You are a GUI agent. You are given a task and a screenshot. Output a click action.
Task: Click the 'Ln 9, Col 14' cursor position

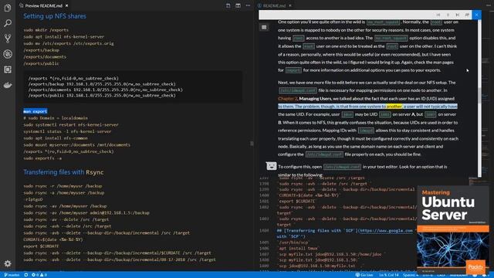pyautogui.click(x=389, y=275)
